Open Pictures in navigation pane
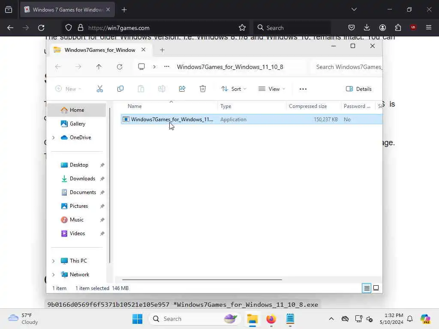 tap(76, 206)
